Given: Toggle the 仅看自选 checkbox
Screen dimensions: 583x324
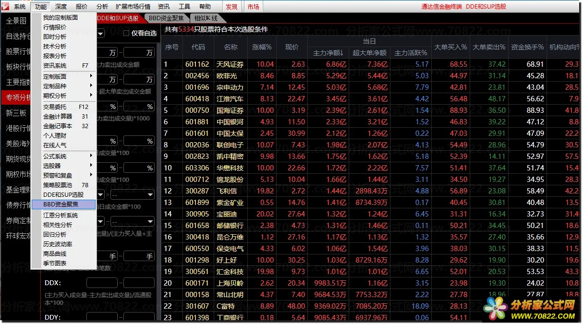Looking at the screenshot, I should coord(126,33).
